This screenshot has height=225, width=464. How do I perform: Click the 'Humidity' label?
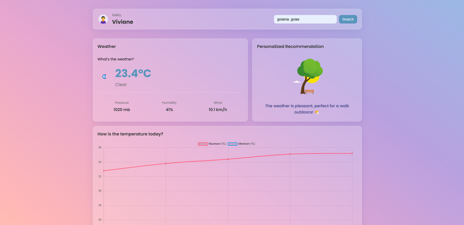click(x=169, y=103)
